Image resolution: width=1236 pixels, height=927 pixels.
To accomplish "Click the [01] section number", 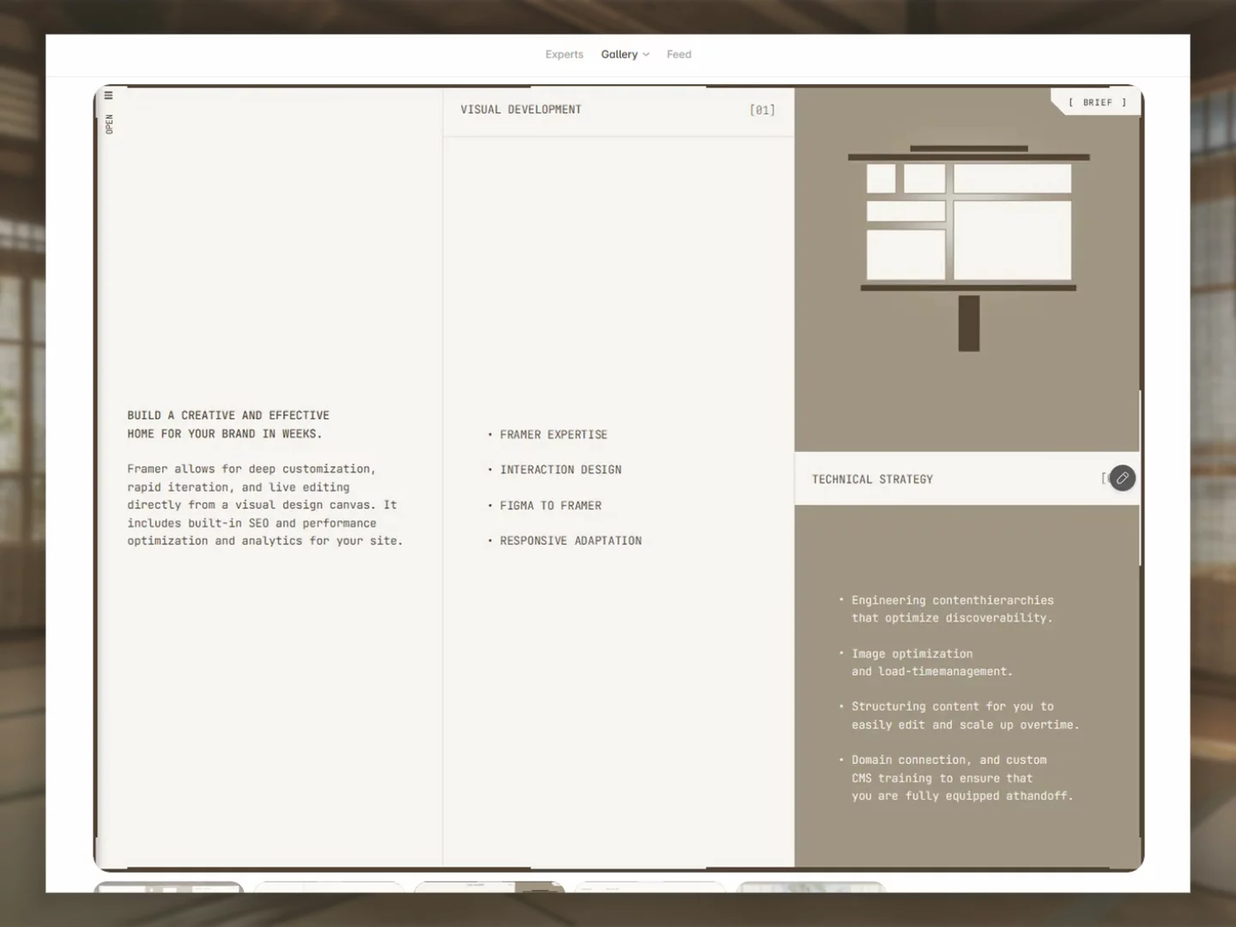I will [762, 110].
